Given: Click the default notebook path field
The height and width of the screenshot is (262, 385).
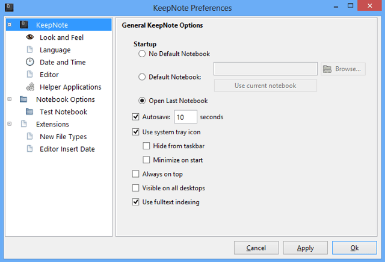Looking at the screenshot, I should tap(265, 69).
